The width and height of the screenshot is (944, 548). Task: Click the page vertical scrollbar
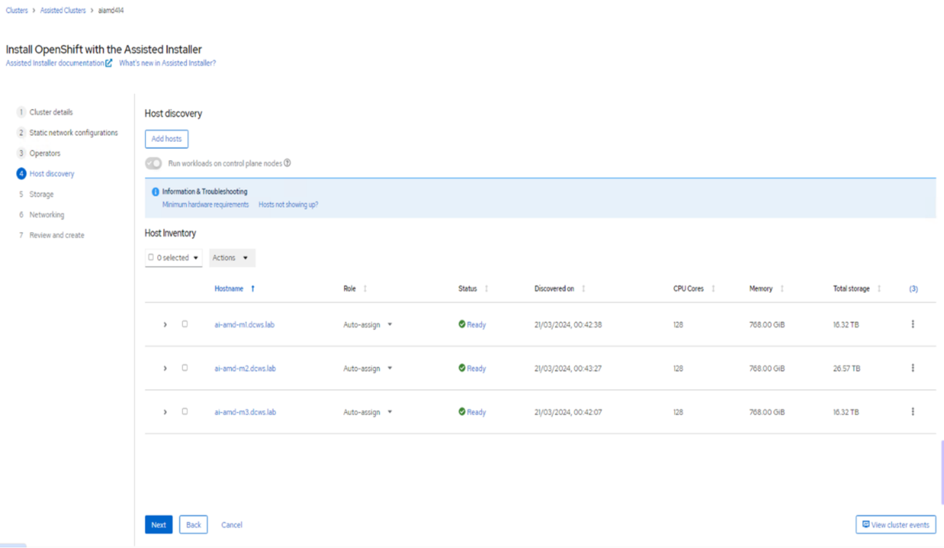pyautogui.click(x=942, y=472)
